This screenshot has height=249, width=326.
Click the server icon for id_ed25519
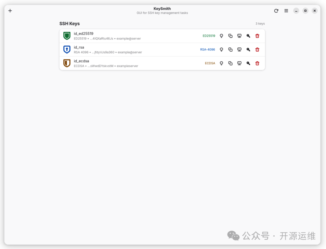pyautogui.click(x=239, y=36)
